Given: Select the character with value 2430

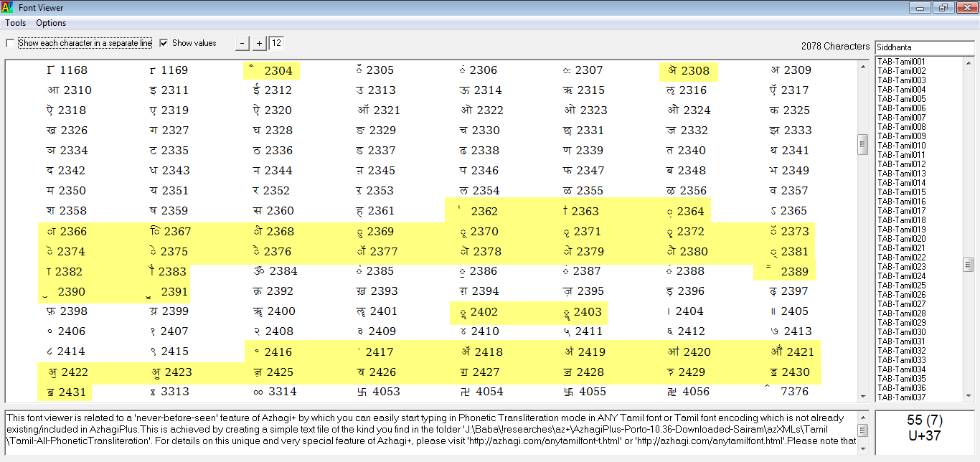Looking at the screenshot, I should coord(789,372).
